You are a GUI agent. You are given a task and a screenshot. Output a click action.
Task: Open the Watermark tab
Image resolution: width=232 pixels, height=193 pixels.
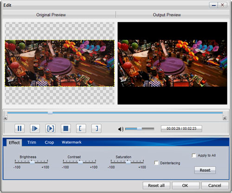tap(71, 142)
